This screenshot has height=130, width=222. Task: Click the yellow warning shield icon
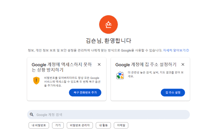36,81
